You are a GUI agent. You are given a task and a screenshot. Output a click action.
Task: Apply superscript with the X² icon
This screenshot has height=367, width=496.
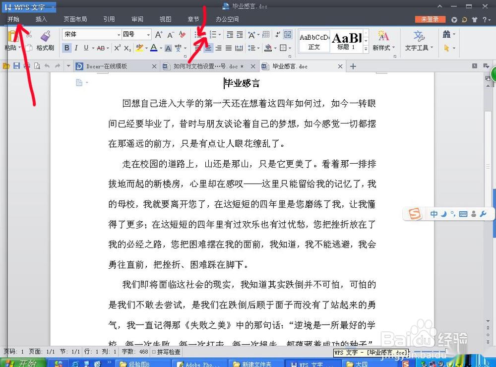[117, 48]
